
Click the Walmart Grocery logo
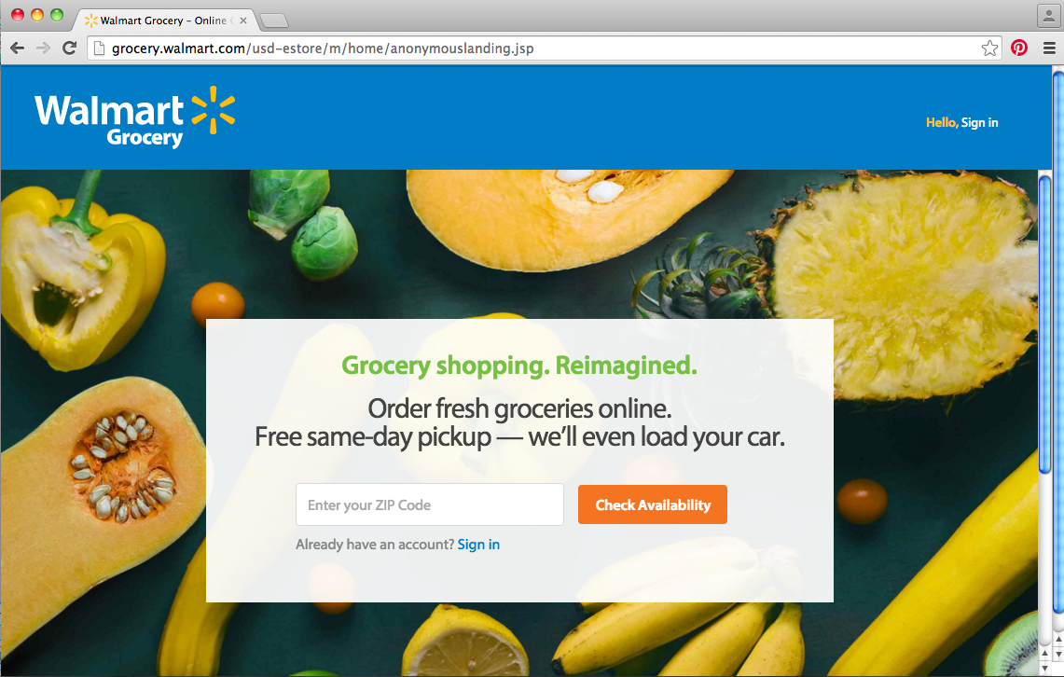pos(135,117)
